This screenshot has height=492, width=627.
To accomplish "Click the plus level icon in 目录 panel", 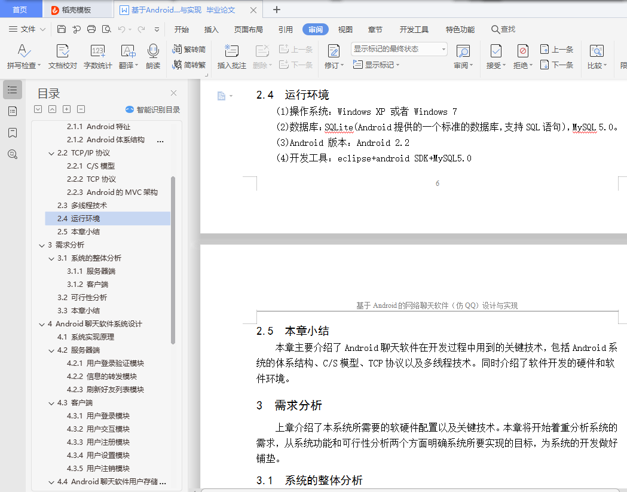I will (x=67, y=109).
